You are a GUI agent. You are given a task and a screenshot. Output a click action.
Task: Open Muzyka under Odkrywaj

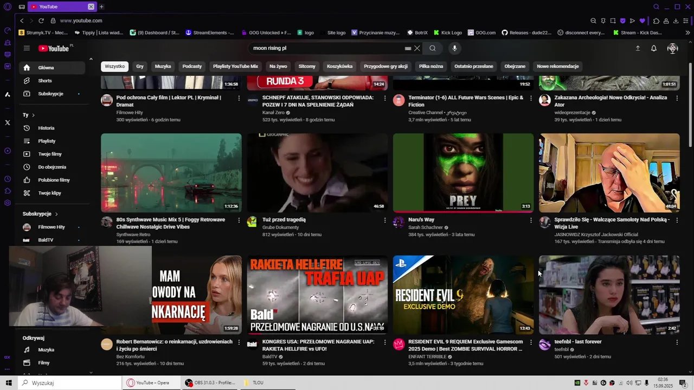point(53,350)
